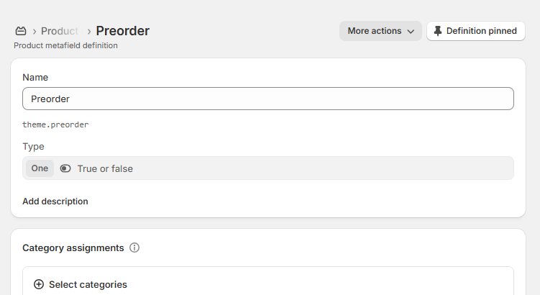This screenshot has width=540, height=295.
Task: Go back to Product breadcrumb
Action: point(60,31)
